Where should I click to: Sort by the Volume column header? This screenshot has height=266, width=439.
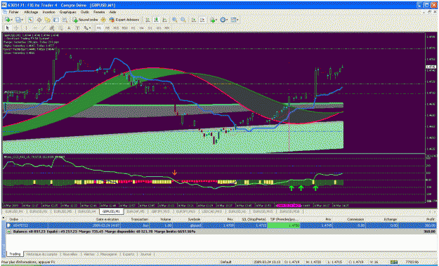click(x=165, y=219)
